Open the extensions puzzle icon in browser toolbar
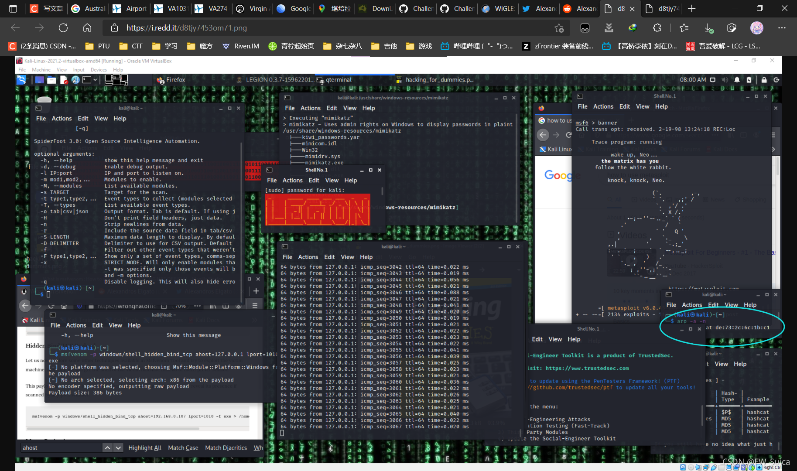The image size is (797, 471). click(657, 28)
